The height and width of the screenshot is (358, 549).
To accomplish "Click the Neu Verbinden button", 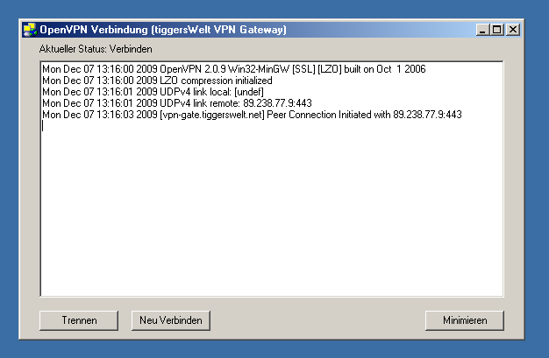I will click(x=171, y=320).
